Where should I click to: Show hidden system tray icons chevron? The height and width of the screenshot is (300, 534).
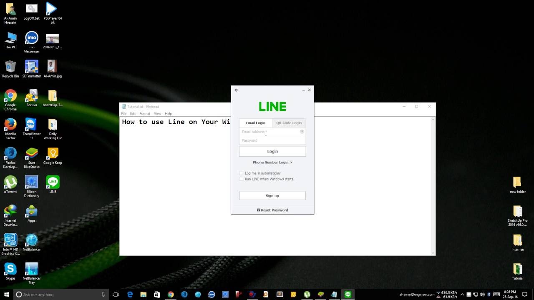tap(462, 295)
